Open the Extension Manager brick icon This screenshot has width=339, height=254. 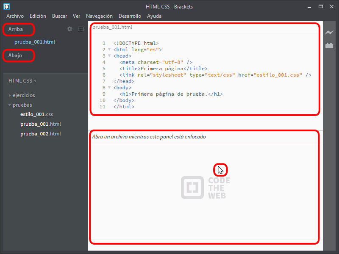tap(329, 46)
